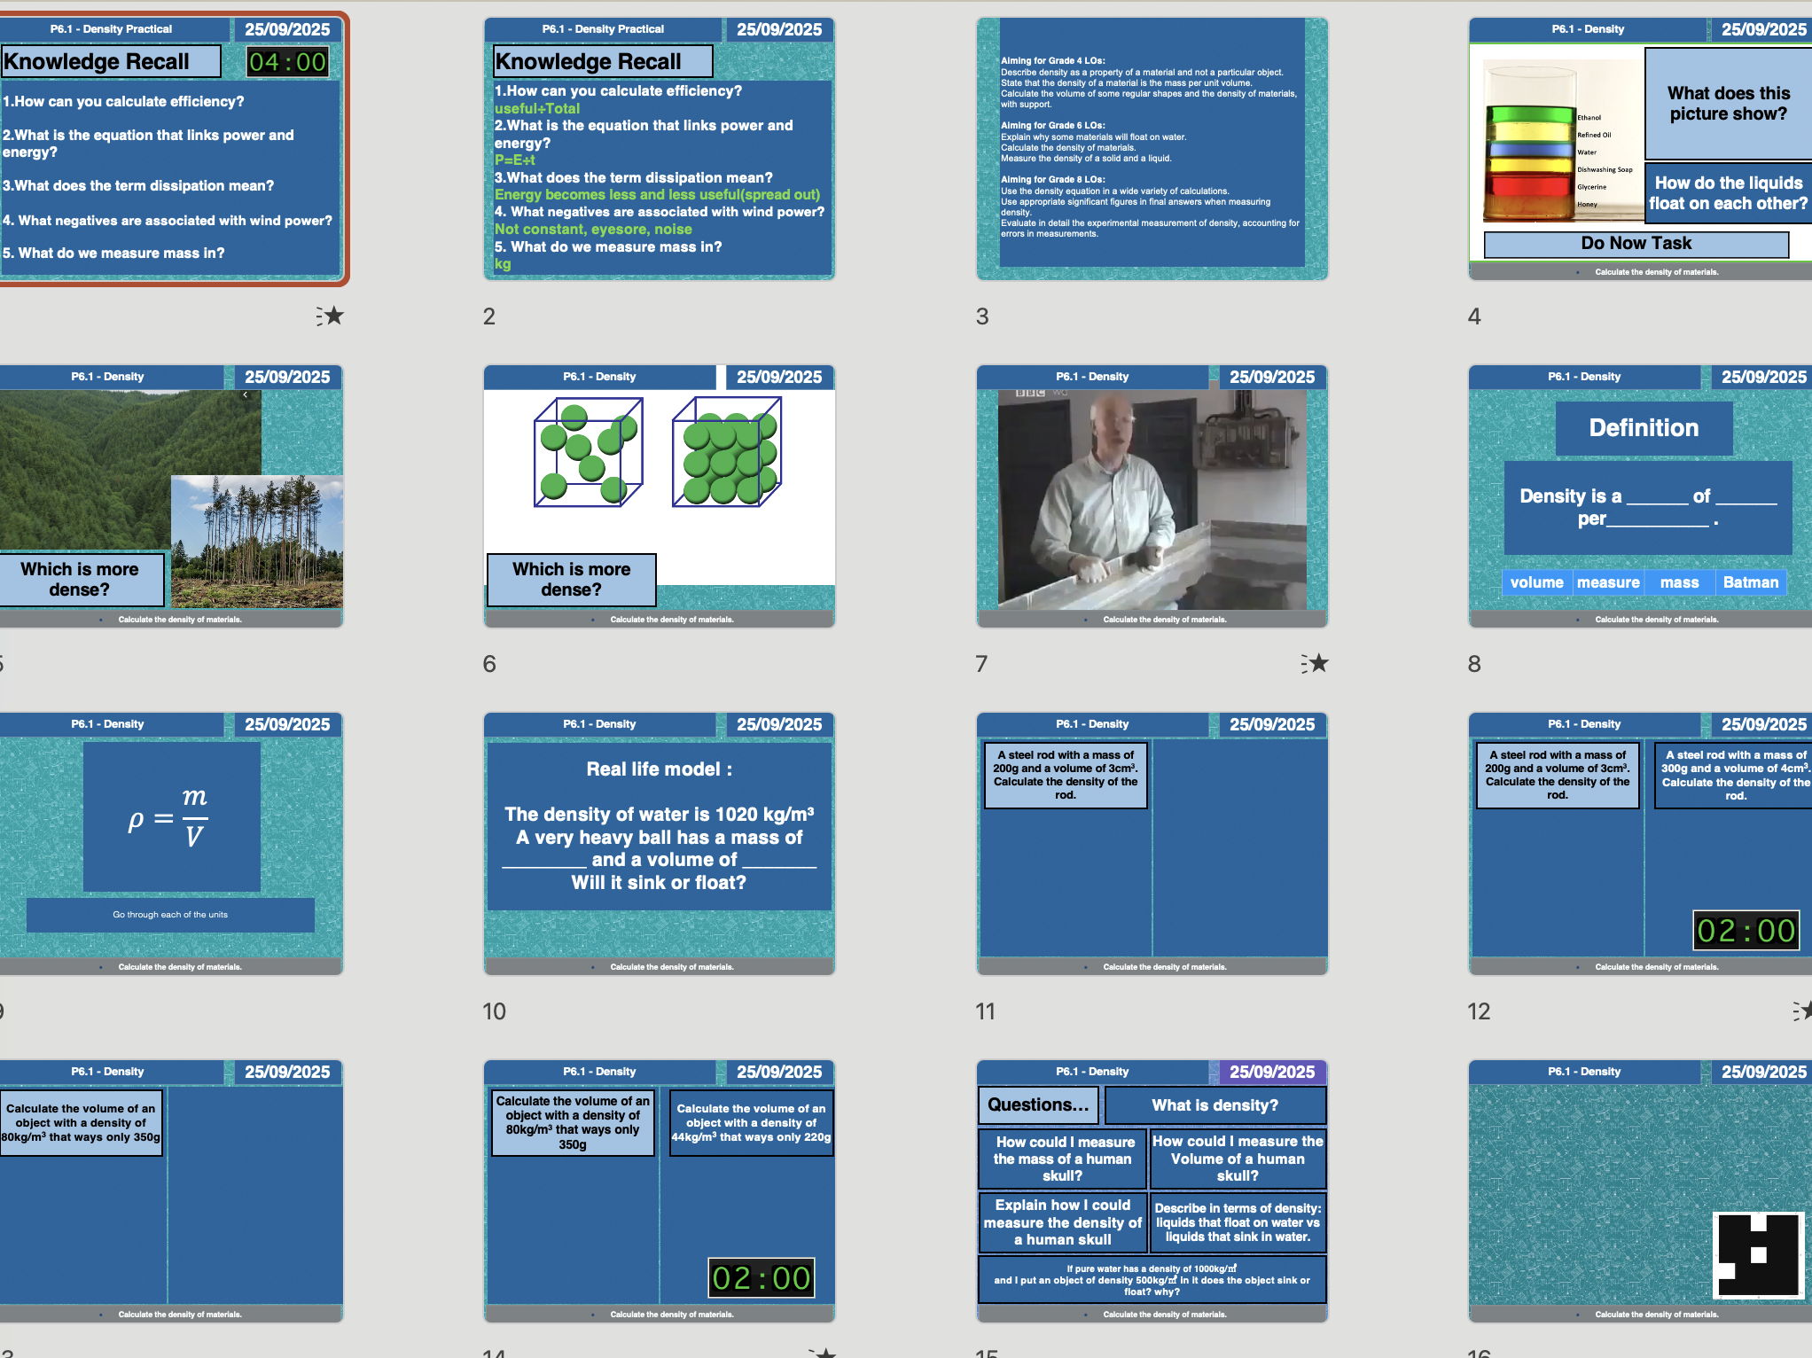The width and height of the screenshot is (1812, 1358).
Task: Select the volume calculation slide with 02:00 timer
Action: (659, 1190)
